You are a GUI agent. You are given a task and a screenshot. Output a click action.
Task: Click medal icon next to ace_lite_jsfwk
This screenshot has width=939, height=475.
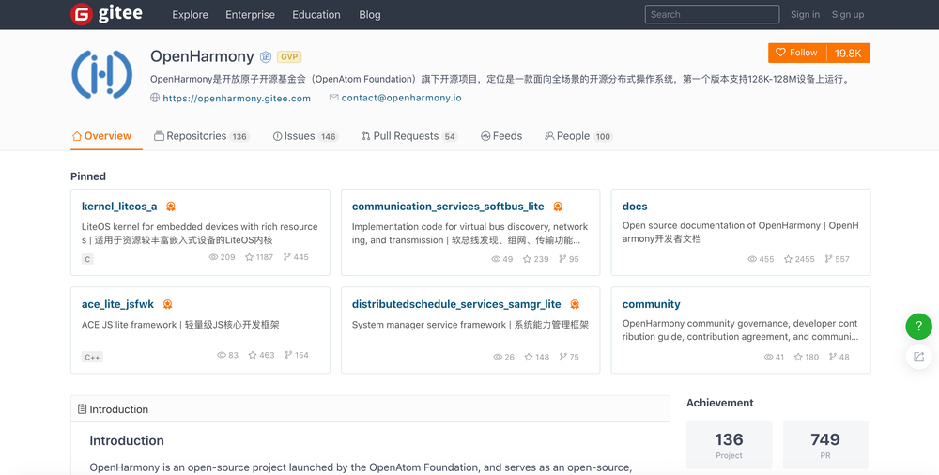click(168, 304)
